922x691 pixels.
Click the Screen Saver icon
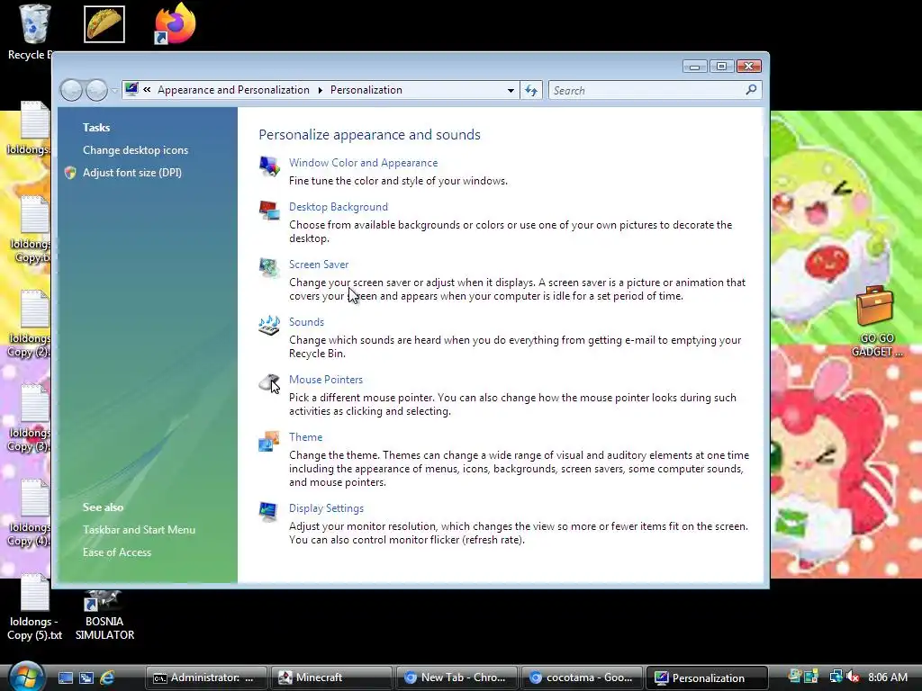click(269, 267)
